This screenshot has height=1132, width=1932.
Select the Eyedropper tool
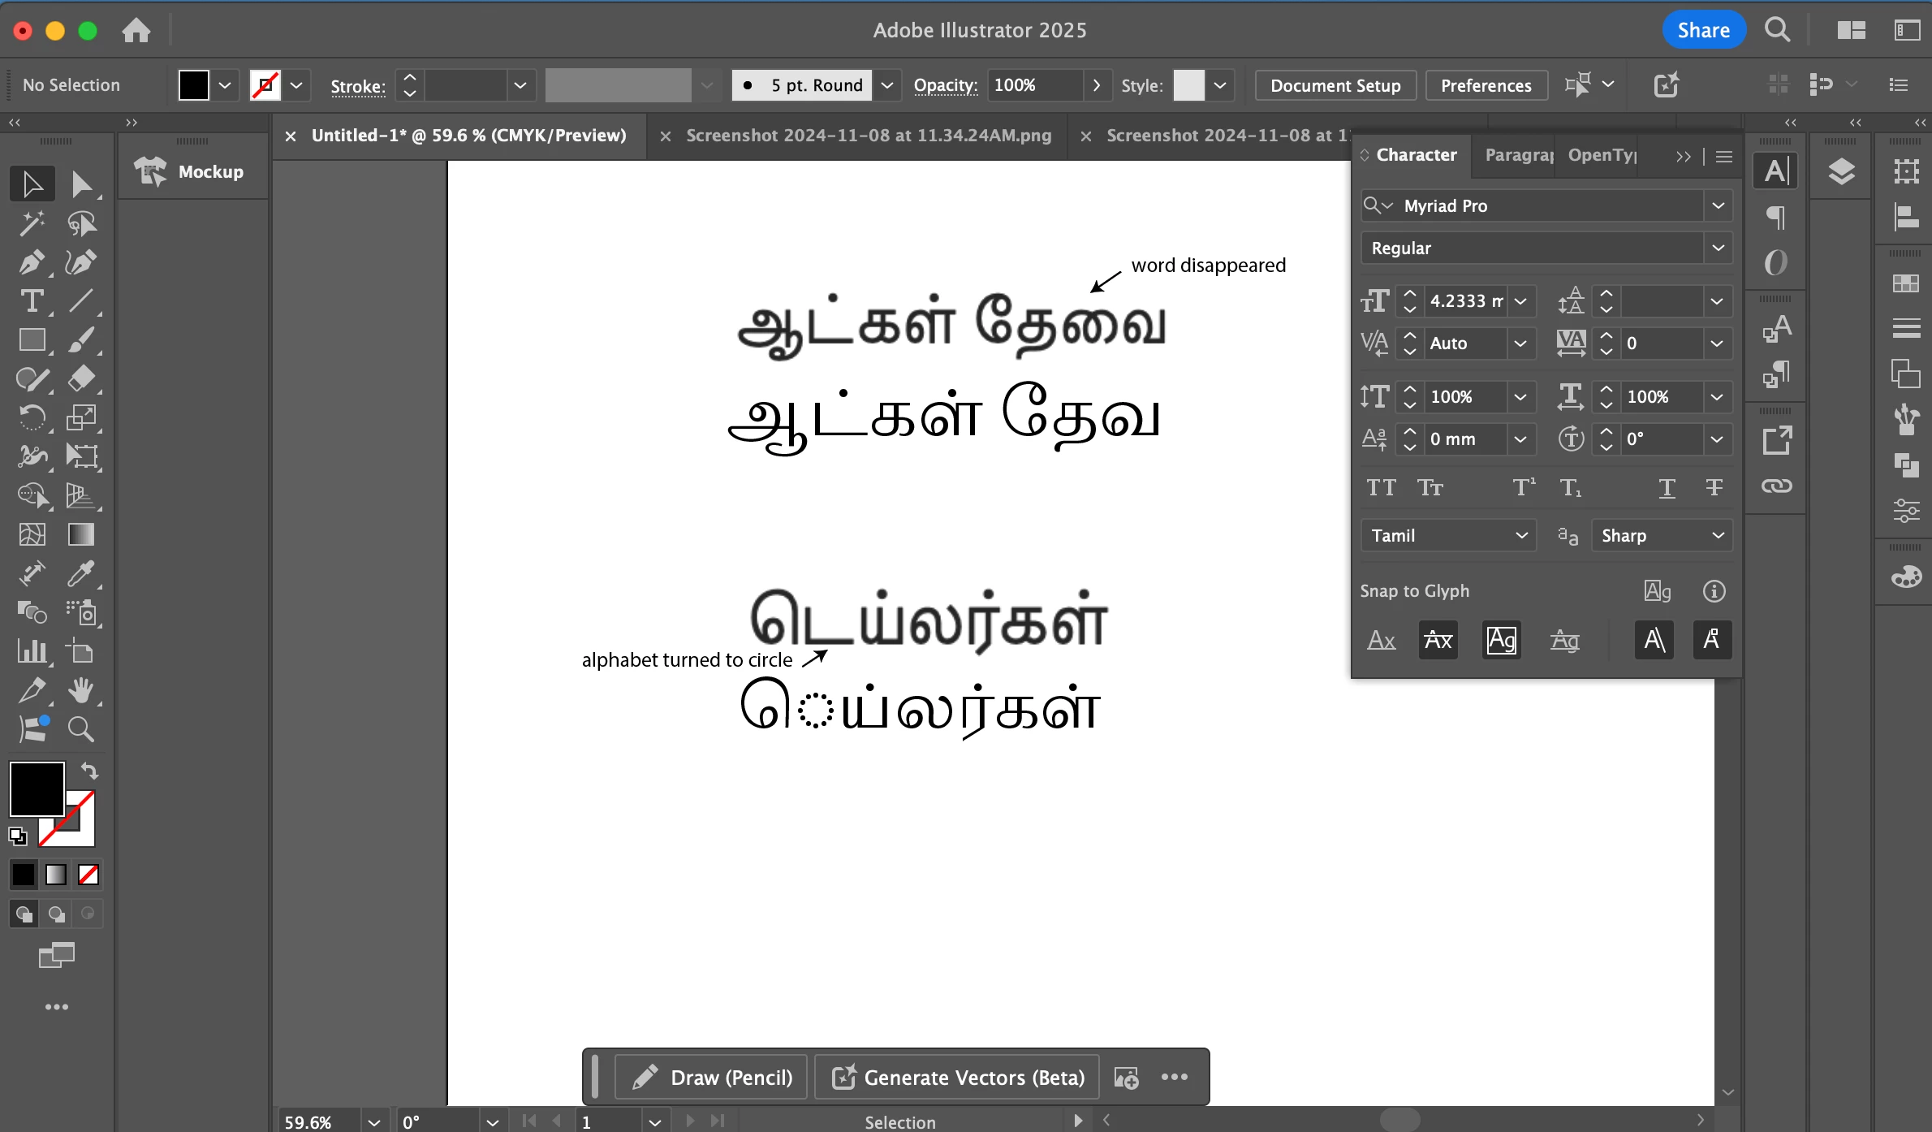click(80, 573)
